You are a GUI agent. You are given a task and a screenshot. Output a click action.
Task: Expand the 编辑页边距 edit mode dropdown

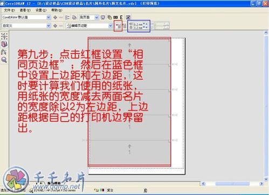coord(111,26)
